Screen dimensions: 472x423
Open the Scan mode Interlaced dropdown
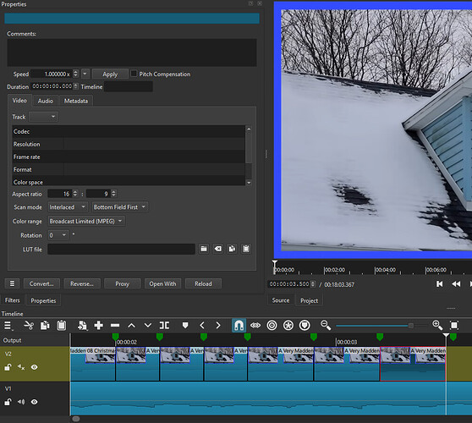(x=68, y=207)
